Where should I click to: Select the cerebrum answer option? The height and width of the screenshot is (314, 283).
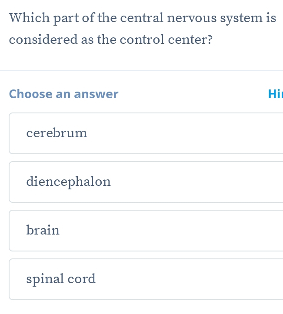pos(146,133)
